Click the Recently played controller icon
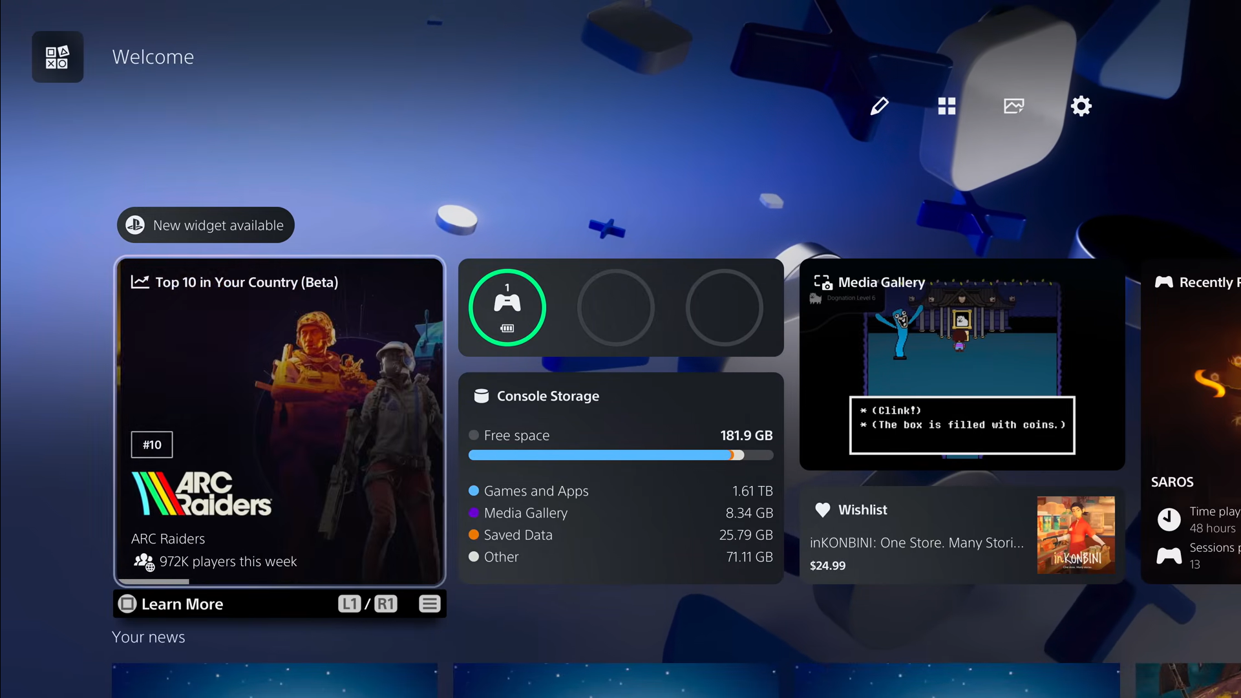Image resolution: width=1241 pixels, height=698 pixels. pos(1164,282)
